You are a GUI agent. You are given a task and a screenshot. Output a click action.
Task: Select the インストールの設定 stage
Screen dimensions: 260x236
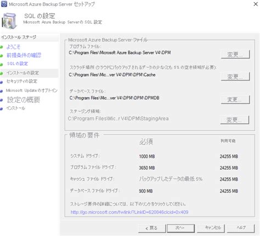22,73
